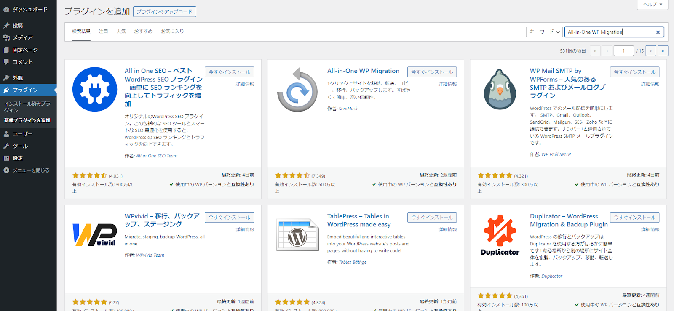
Task: Install WP Mail SMTP plugin now
Action: coord(635,72)
